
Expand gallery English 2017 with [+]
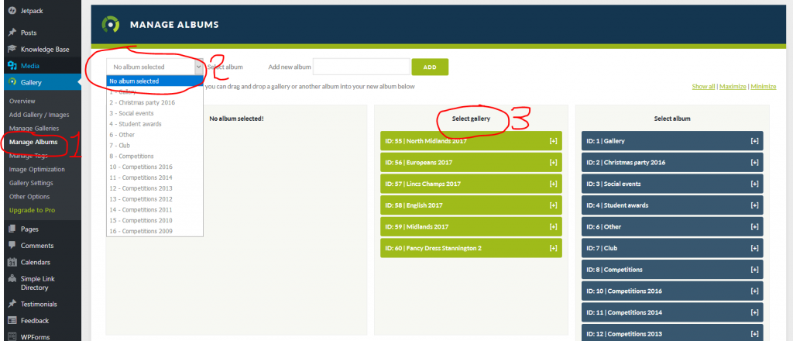tap(553, 205)
